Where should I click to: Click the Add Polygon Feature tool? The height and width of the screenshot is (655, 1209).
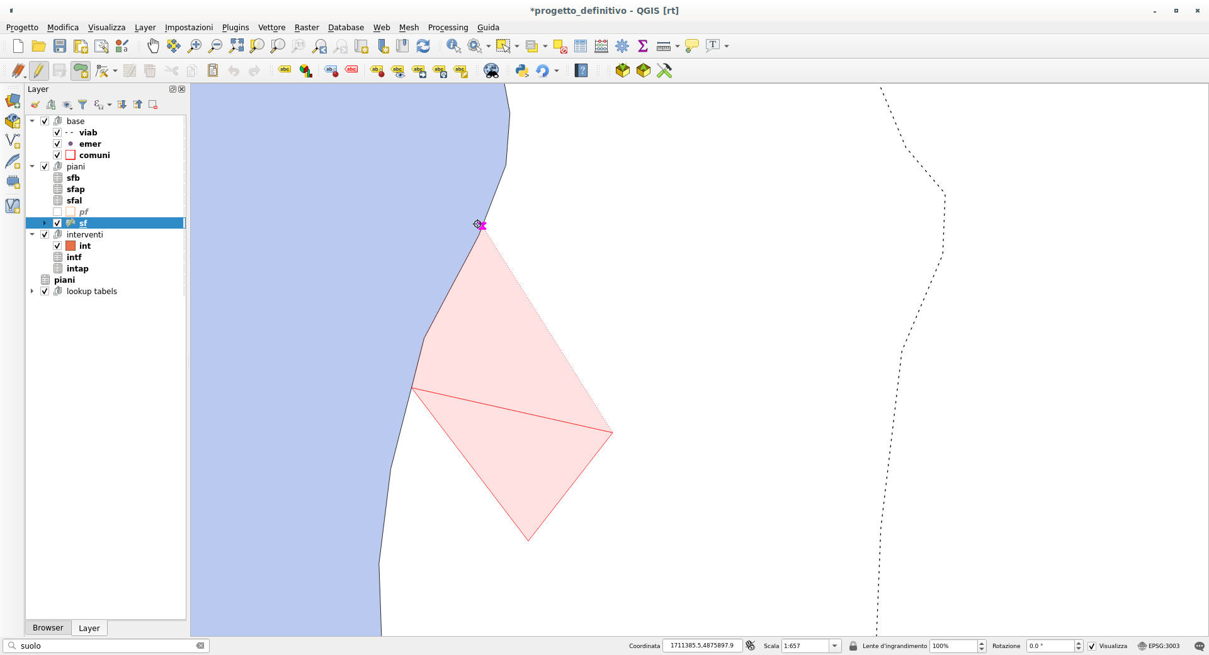pyautogui.click(x=81, y=71)
